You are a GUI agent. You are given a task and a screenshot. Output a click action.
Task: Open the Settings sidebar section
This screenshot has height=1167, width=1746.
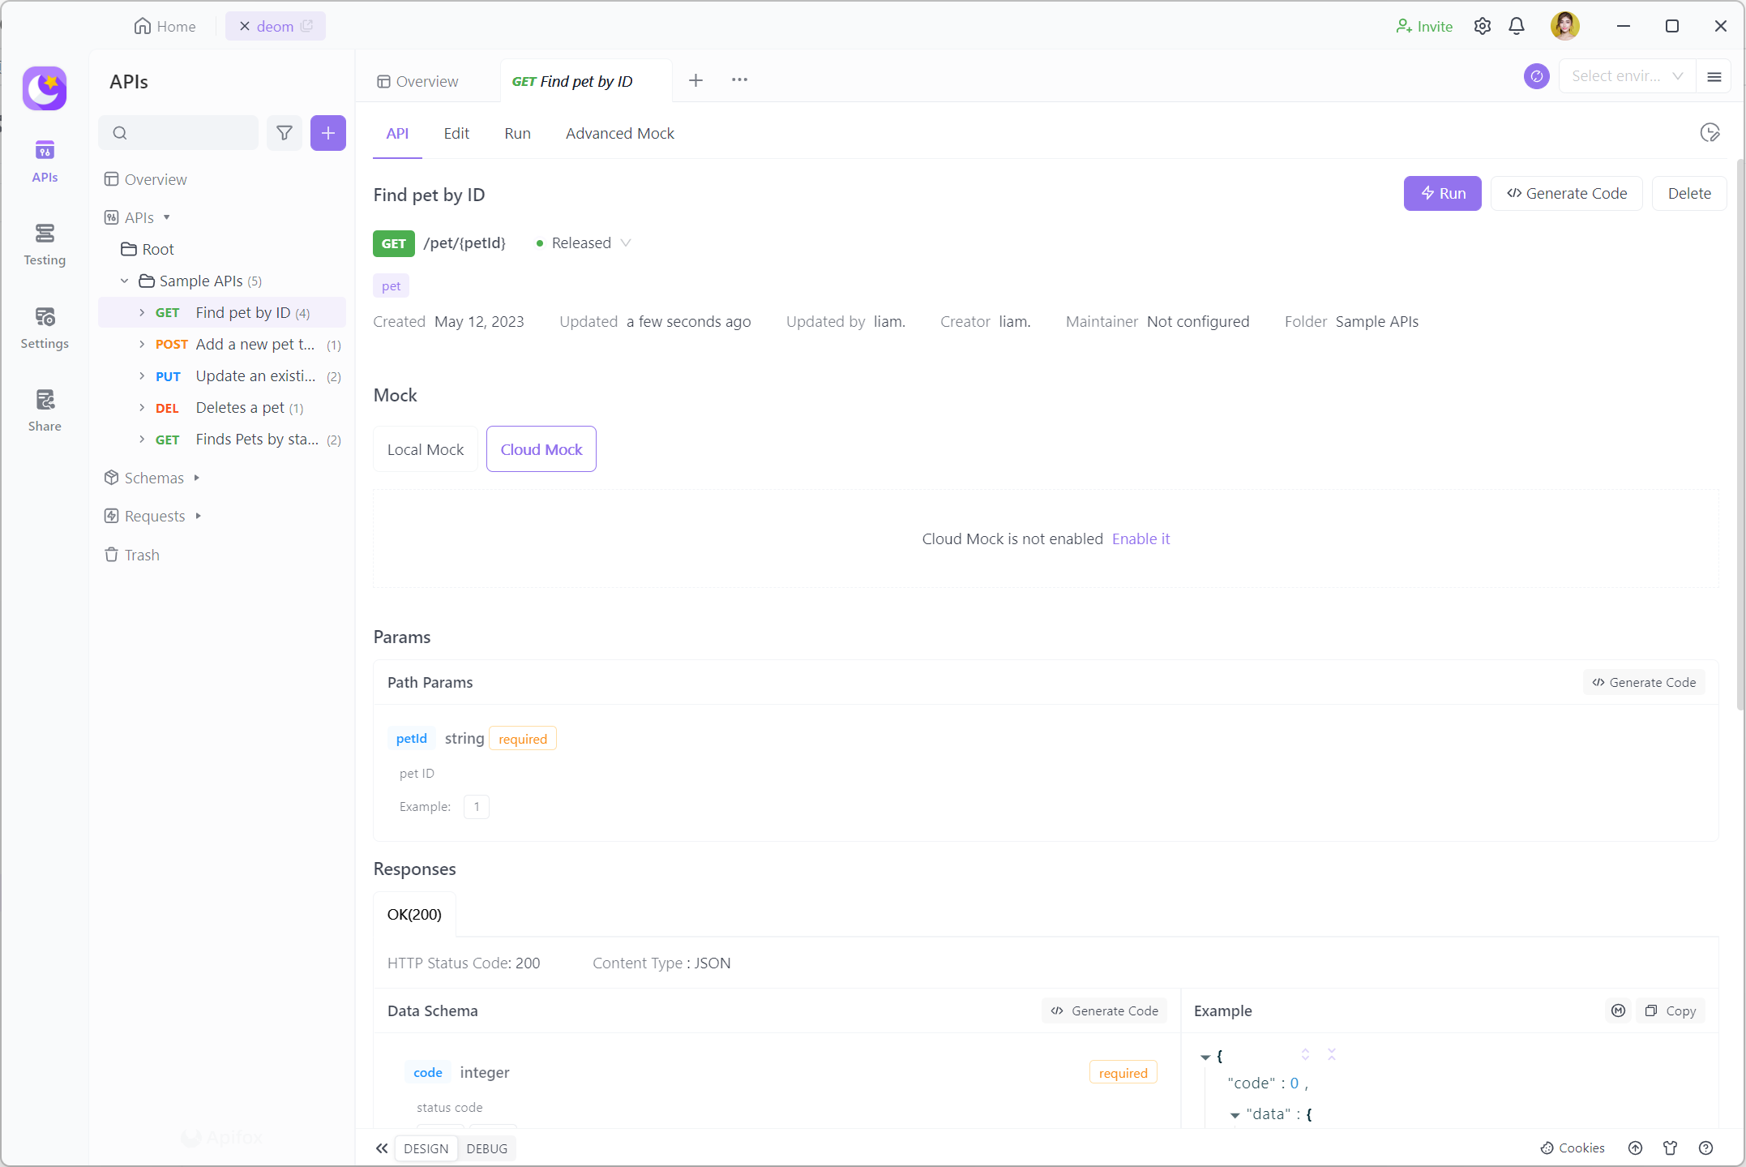click(x=45, y=328)
